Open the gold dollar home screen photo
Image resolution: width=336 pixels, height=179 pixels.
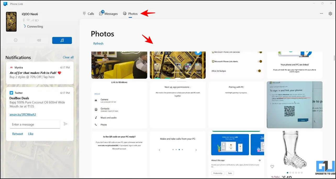pos(178,65)
